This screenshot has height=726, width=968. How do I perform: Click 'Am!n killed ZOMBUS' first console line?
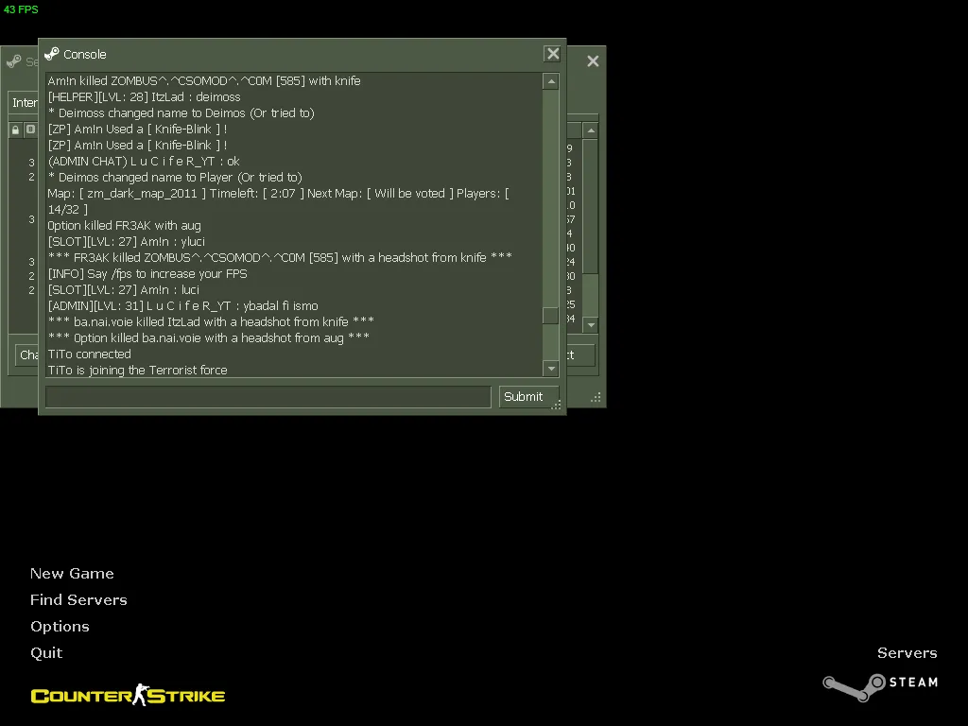pos(204,81)
